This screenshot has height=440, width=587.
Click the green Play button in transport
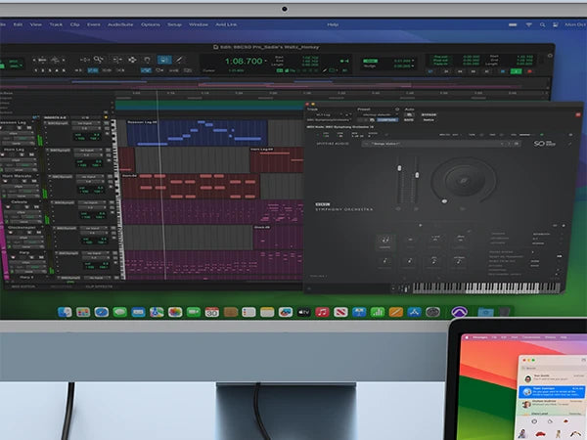click(517, 71)
